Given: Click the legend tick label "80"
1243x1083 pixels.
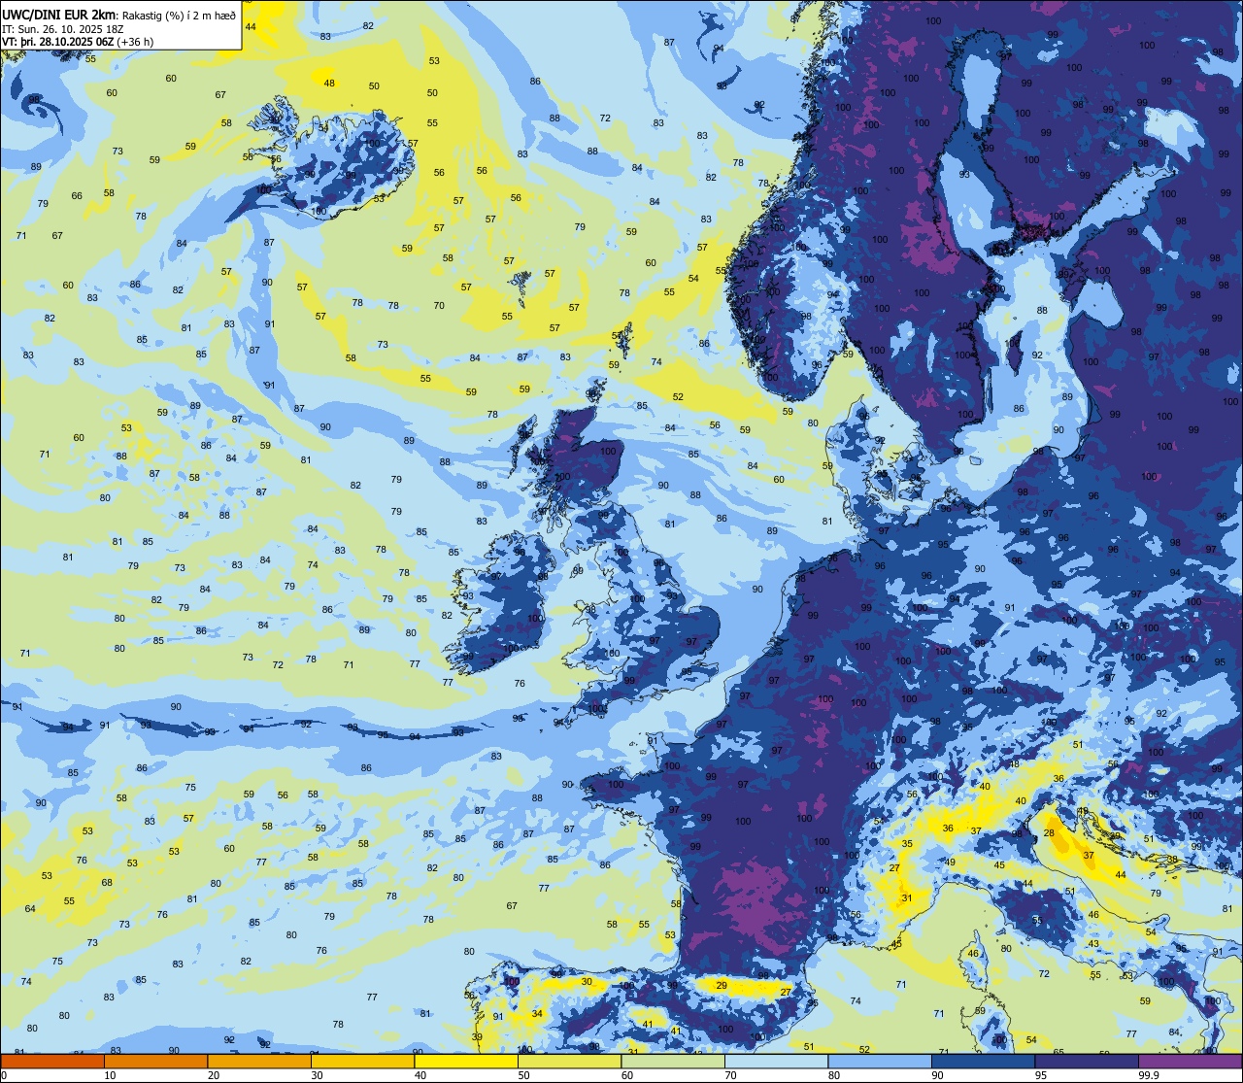Looking at the screenshot, I should [834, 1075].
